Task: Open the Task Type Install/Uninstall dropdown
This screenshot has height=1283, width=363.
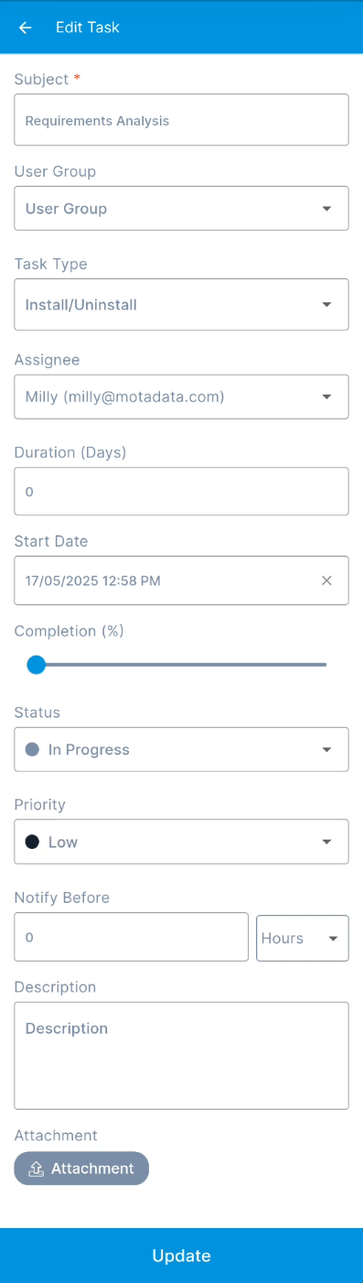Action: [181, 304]
